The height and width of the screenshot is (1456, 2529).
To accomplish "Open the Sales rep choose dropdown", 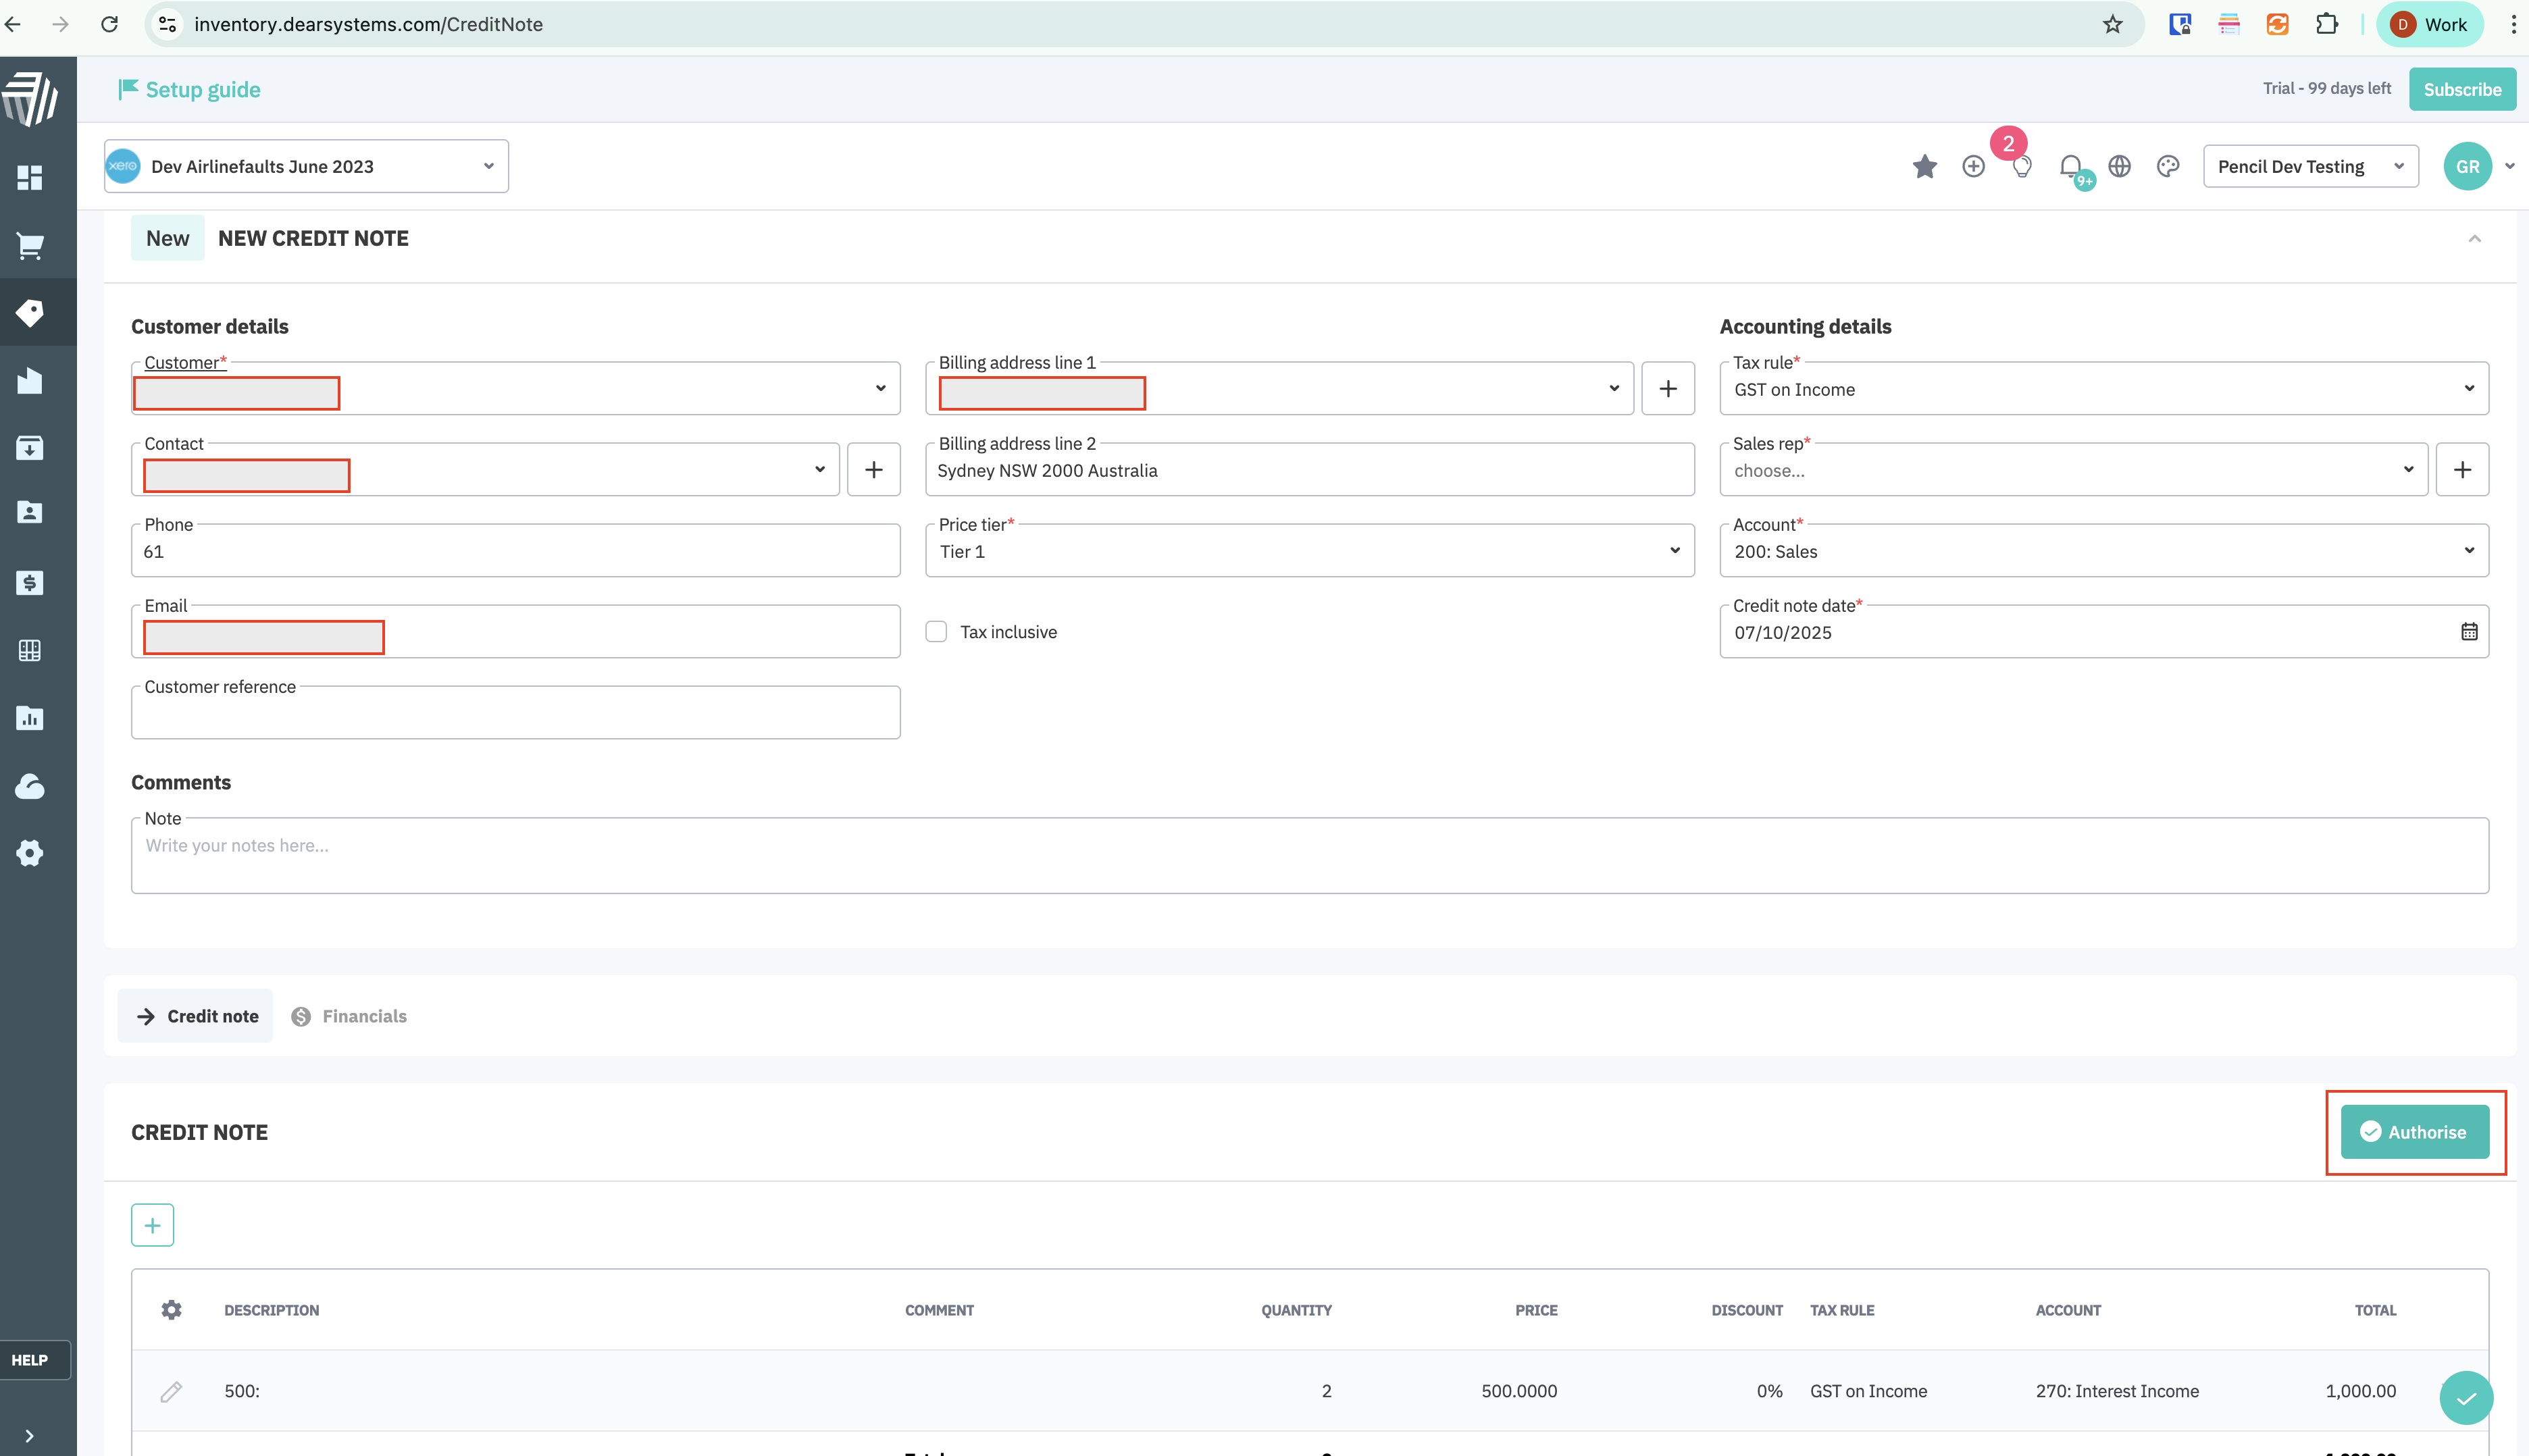I will [x=2073, y=470].
